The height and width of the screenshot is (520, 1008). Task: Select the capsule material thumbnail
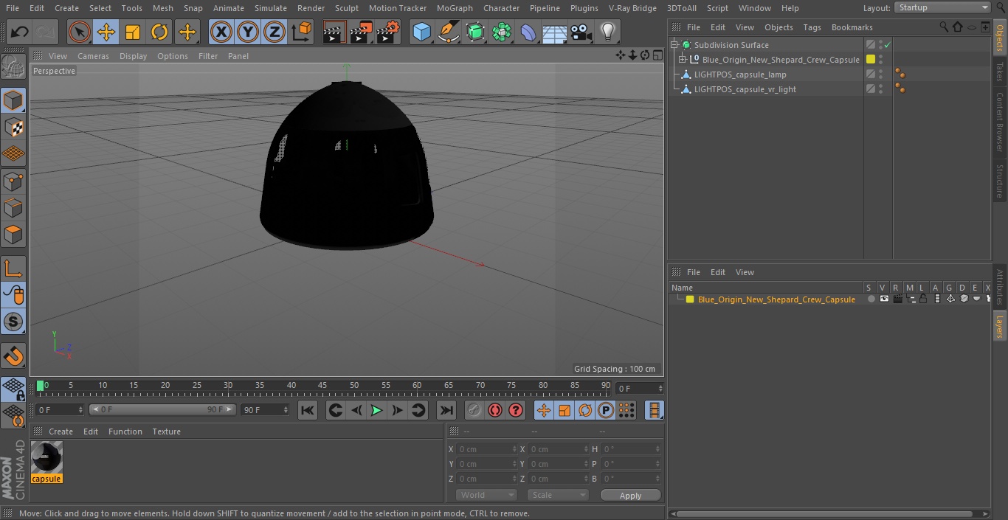[x=46, y=457]
